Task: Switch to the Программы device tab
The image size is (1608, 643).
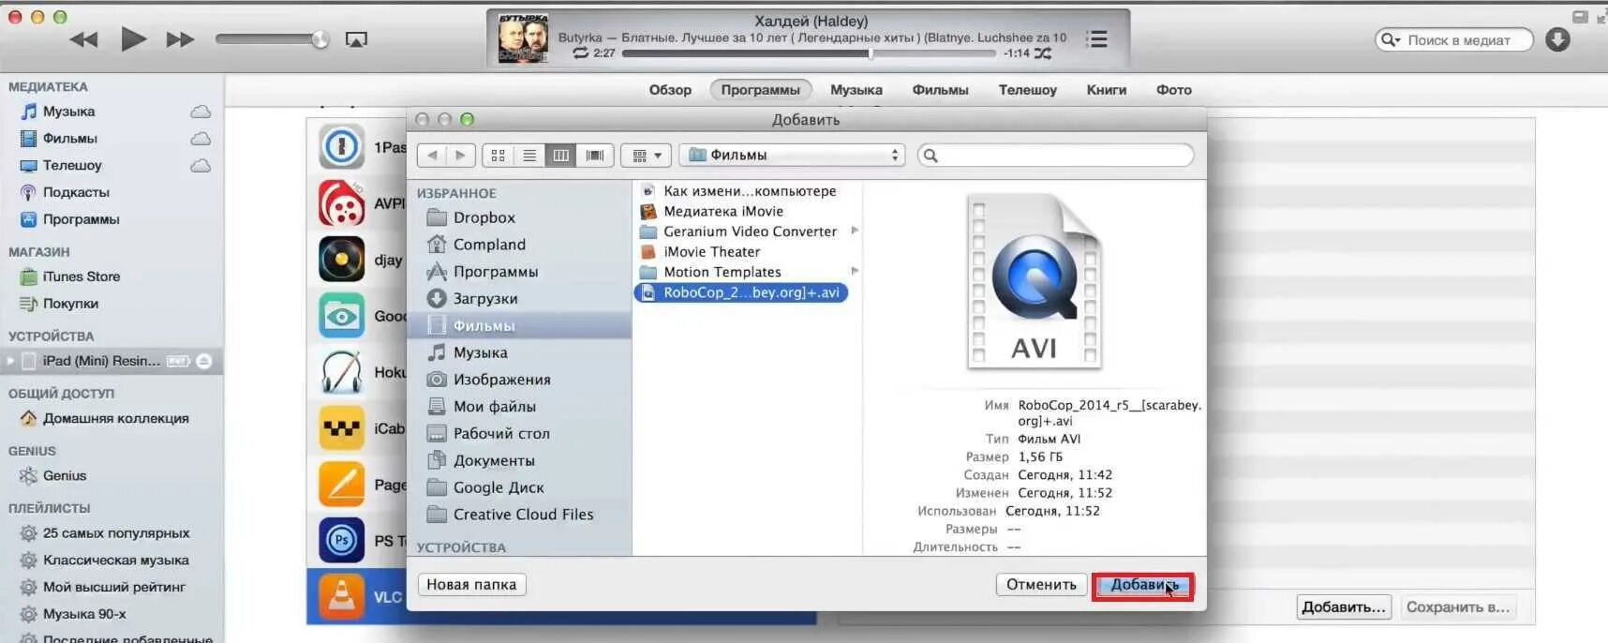Action: 760,90
